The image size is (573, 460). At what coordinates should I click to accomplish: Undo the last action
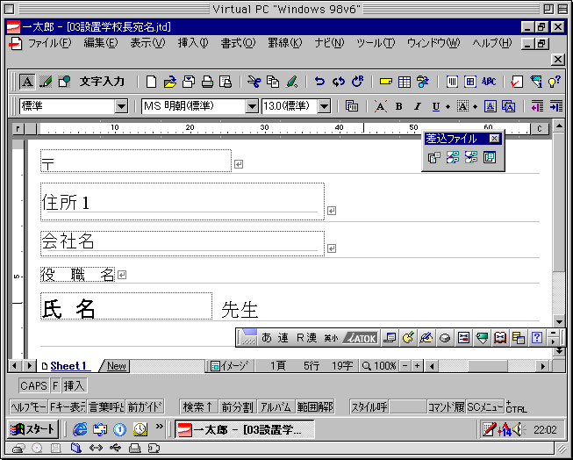(x=319, y=81)
